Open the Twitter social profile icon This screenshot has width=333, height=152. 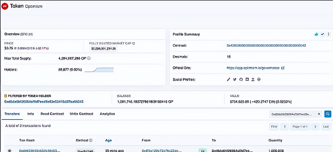click(x=235, y=79)
